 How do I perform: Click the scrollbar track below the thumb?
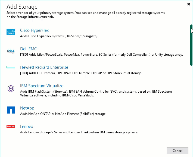[x=191, y=105]
